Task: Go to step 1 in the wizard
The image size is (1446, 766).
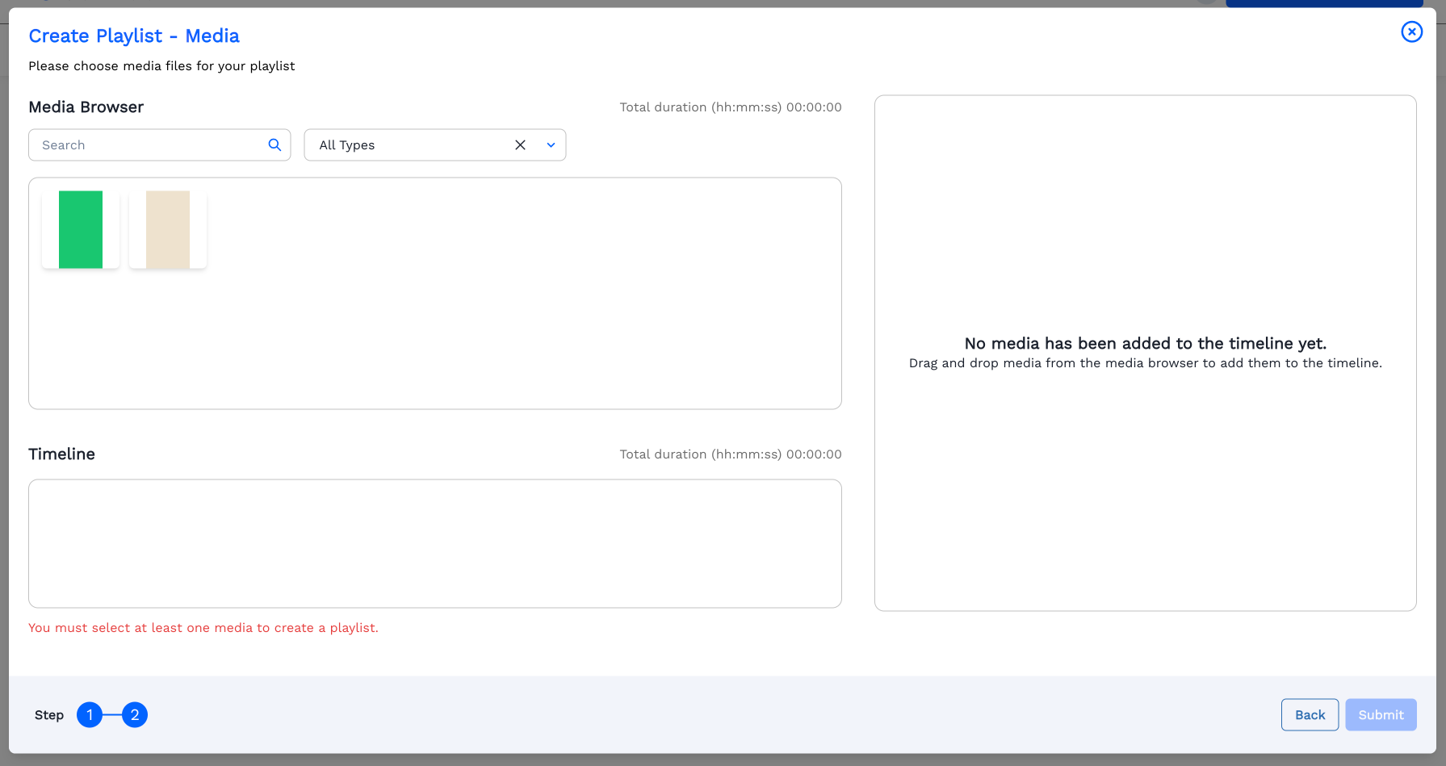Action: [x=90, y=714]
